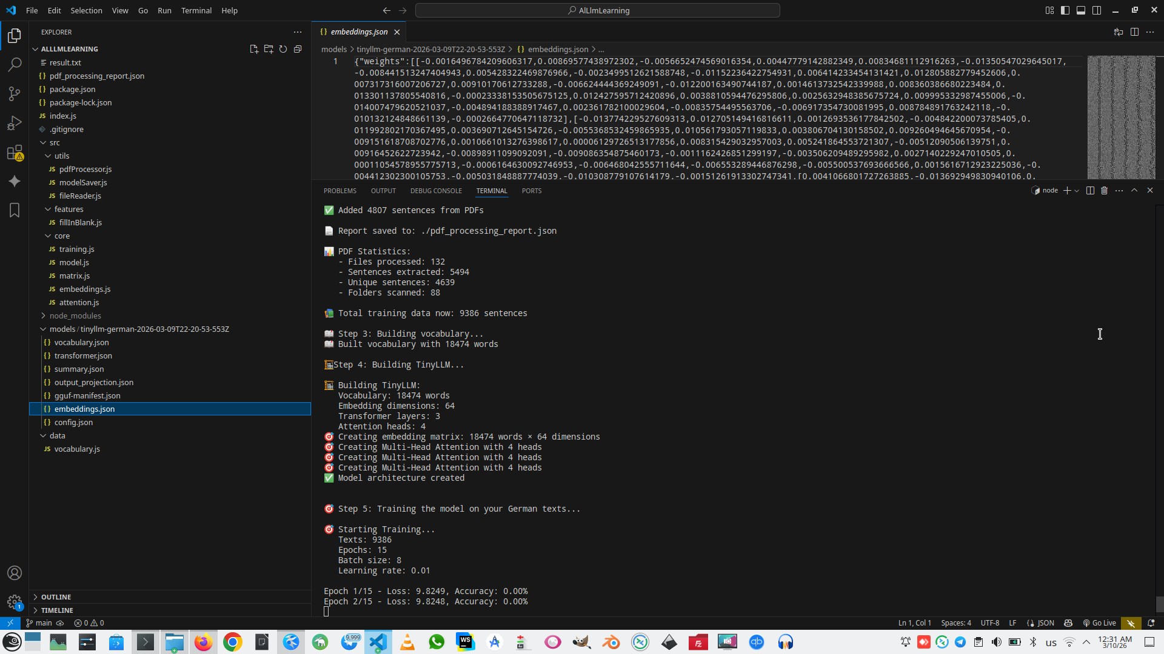Open Extensions view in activity bar
This screenshot has height=654, width=1164.
(15, 153)
